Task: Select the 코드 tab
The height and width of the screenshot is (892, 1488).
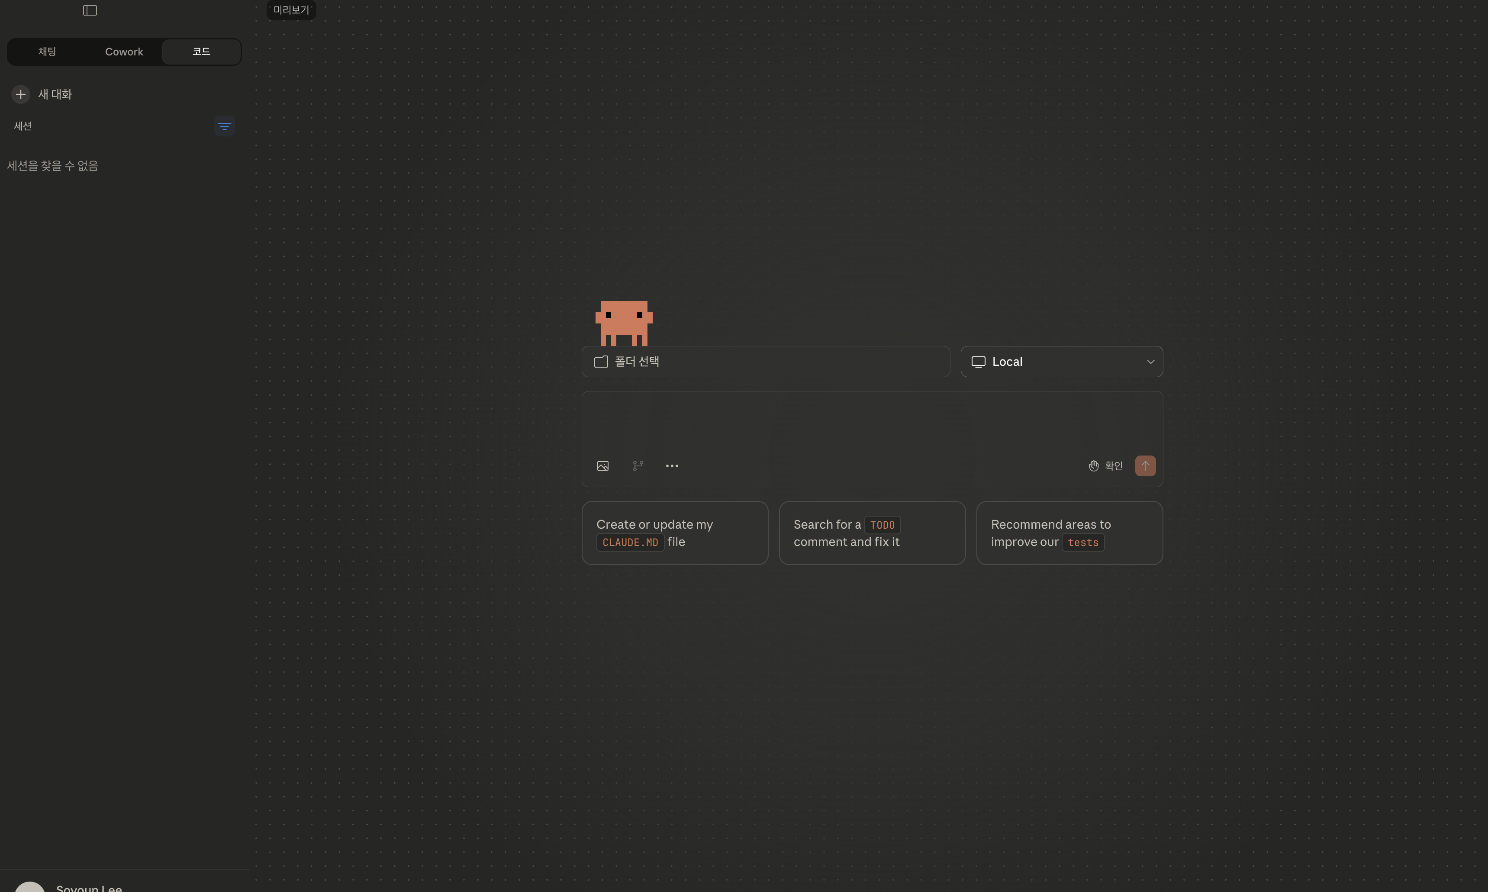Action: point(201,52)
